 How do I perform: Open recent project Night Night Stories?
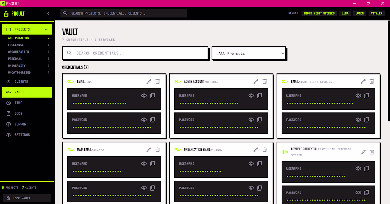pyautogui.click(x=319, y=13)
